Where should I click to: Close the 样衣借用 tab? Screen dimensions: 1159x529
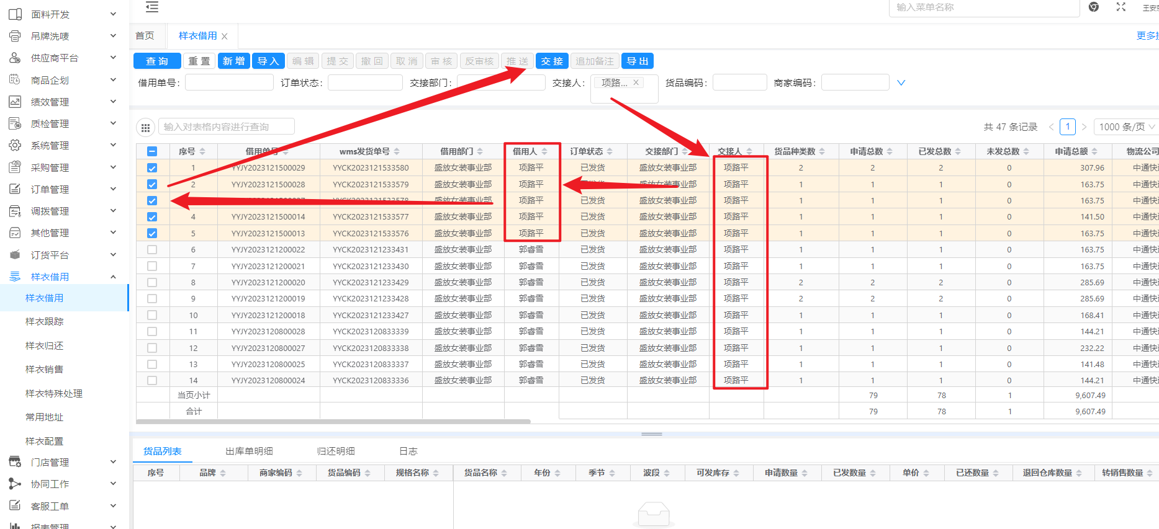[225, 37]
